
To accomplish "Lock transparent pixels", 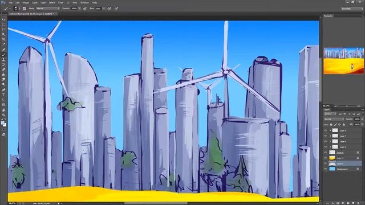I will coord(331,125).
